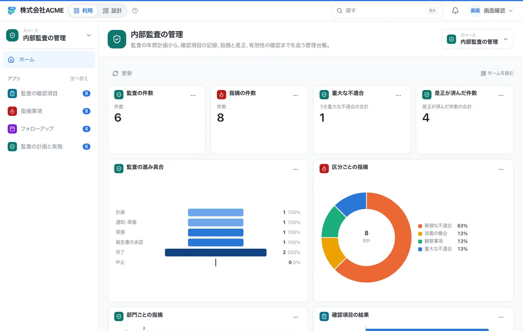Click the 監査の確認項目 clipboard icon

pos(12,93)
